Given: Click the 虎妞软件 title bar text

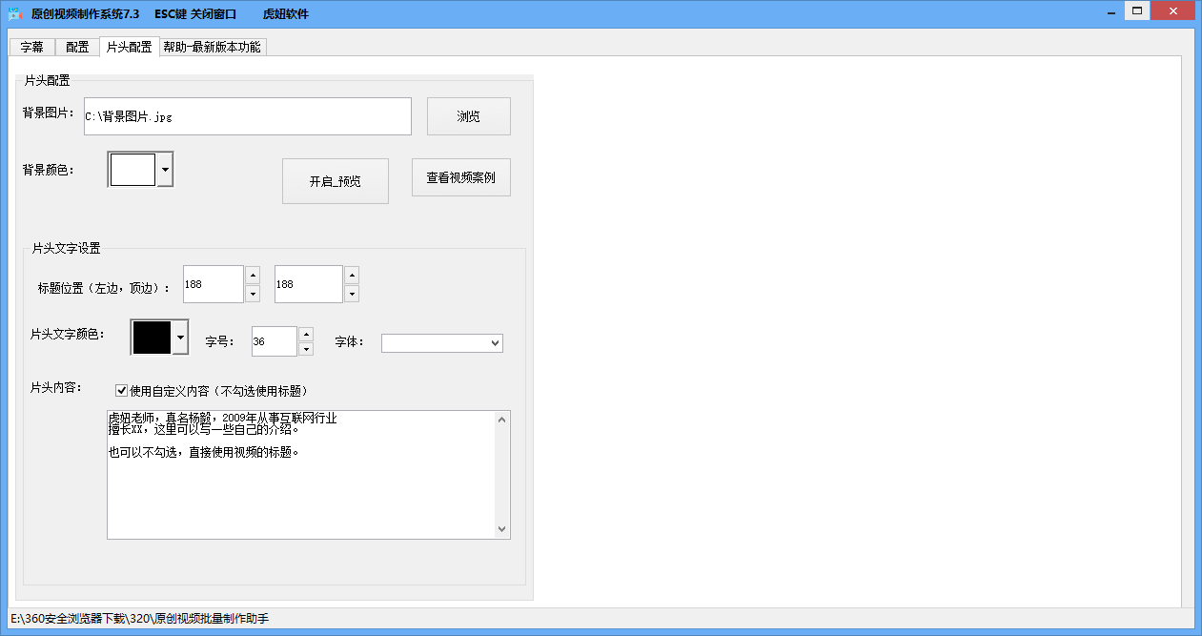Looking at the screenshot, I should pos(286,14).
